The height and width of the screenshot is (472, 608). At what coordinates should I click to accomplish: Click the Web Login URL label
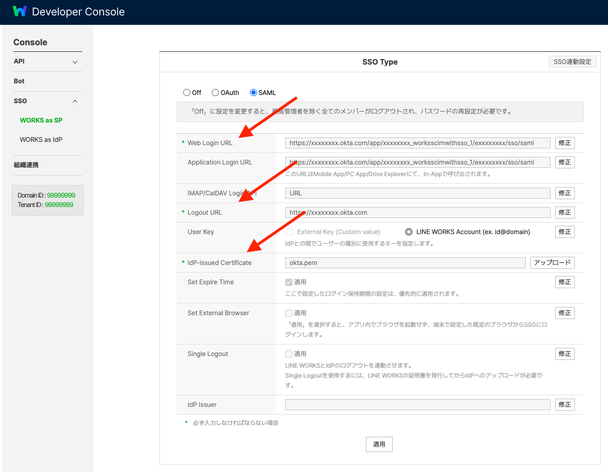point(210,143)
